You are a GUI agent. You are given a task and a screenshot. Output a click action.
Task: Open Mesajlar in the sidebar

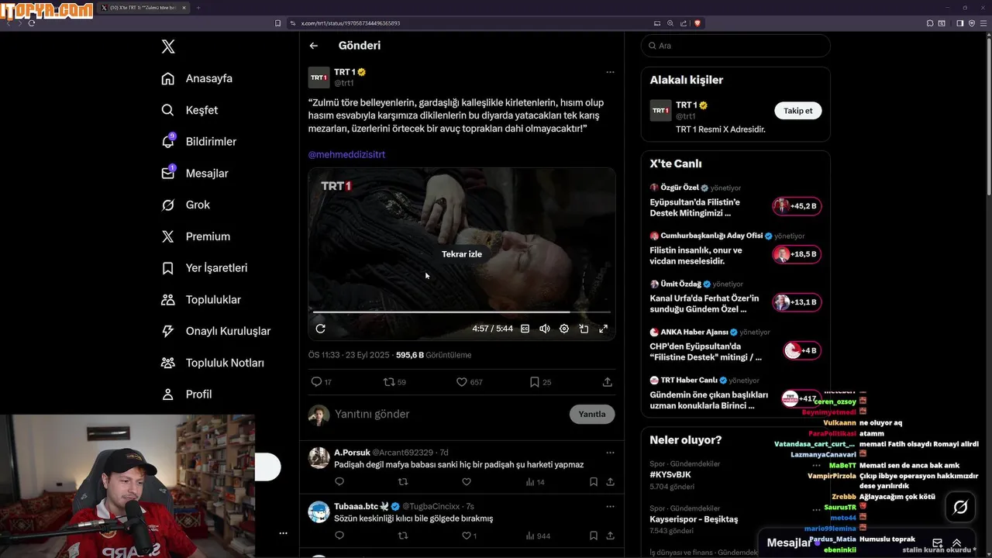tap(195, 174)
